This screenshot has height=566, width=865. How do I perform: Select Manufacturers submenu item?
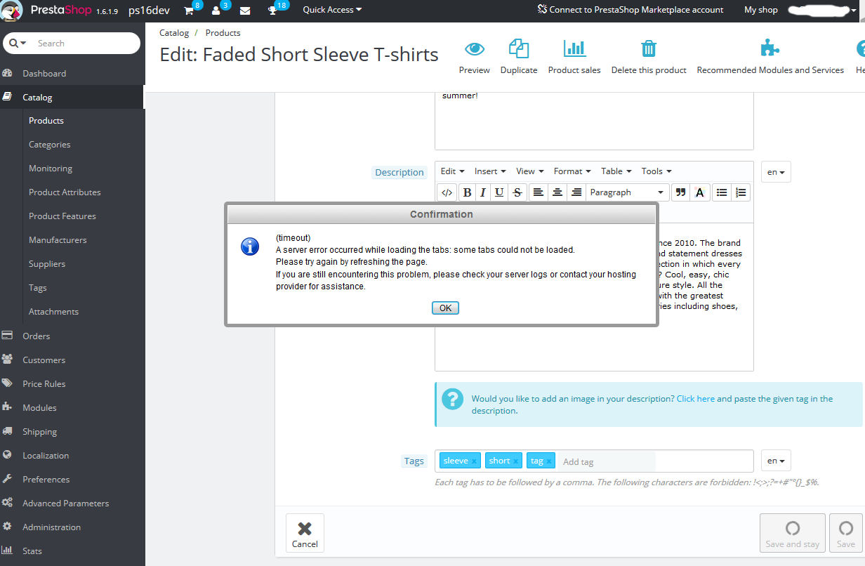[58, 240]
